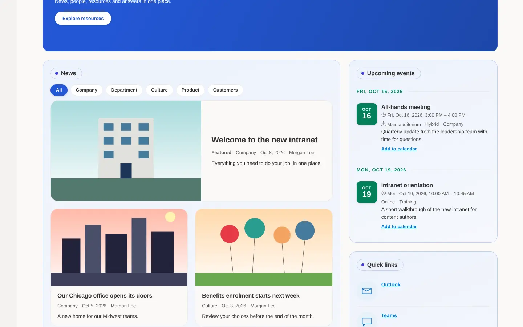This screenshot has height=327, width=523.
Task: Click the Oct 19 date badge
Action: (367, 192)
